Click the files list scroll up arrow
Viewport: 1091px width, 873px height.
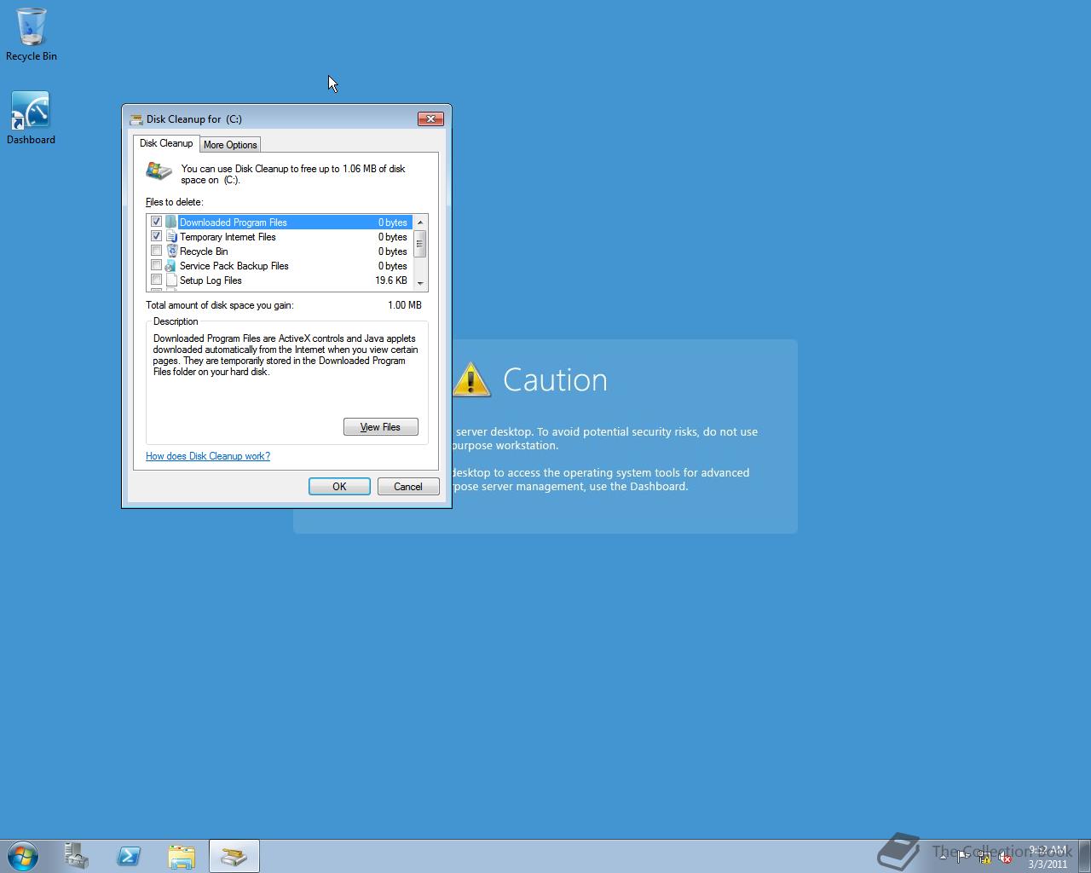419,223
